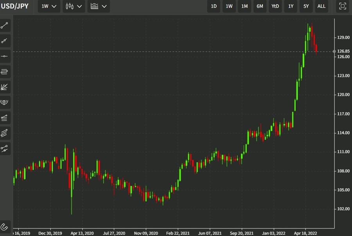Viewport: 352px width, 236px height.
Task: Click the 111.00 price axis label
Action: click(x=343, y=152)
